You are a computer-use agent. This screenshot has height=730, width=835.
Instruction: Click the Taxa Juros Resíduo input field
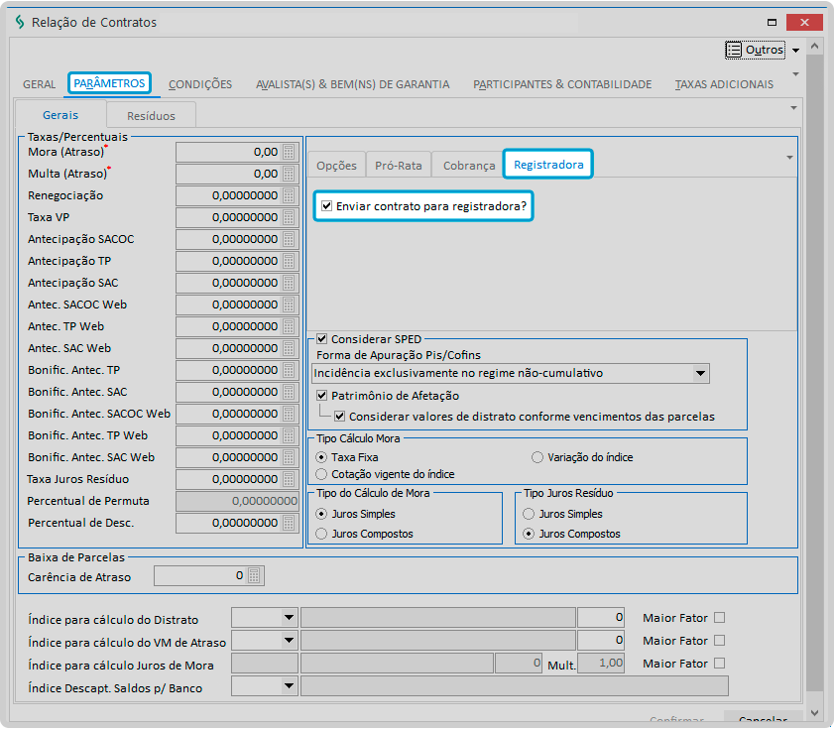[228, 479]
